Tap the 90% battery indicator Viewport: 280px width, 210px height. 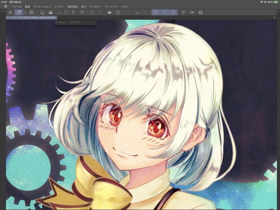click(x=273, y=2)
